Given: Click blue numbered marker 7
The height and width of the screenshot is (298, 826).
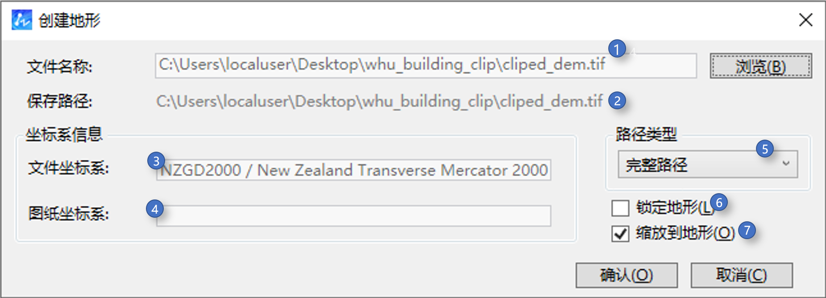Looking at the screenshot, I should tap(747, 230).
